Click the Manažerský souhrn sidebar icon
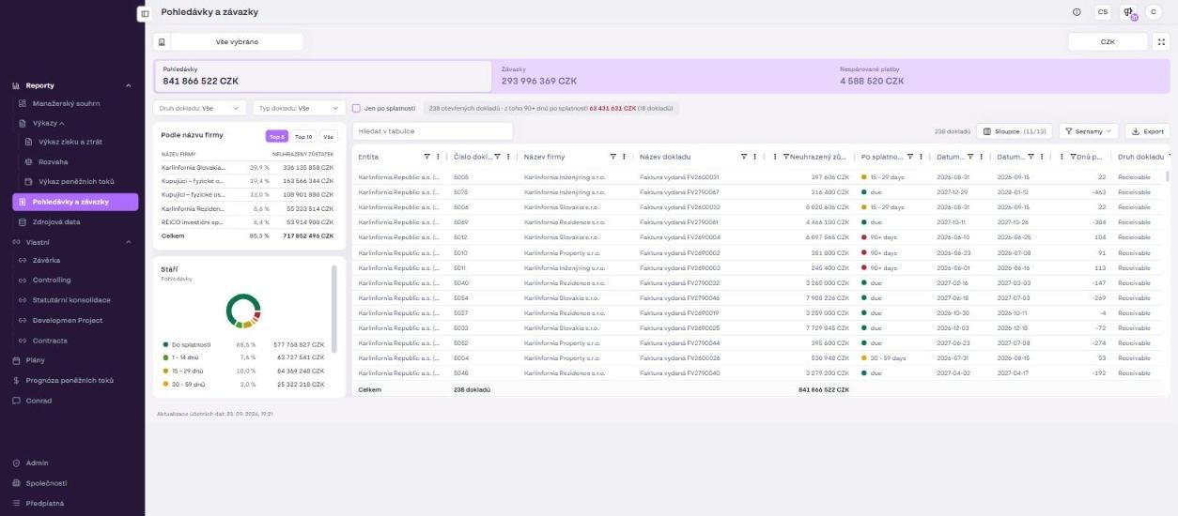Image resolution: width=1178 pixels, height=516 pixels. click(x=23, y=103)
